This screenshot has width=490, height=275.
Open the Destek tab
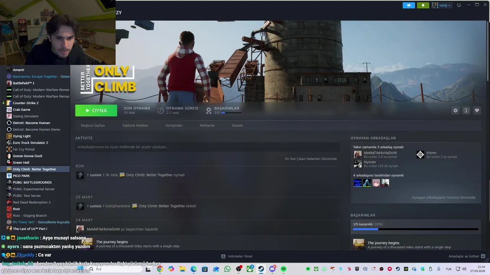(x=237, y=125)
